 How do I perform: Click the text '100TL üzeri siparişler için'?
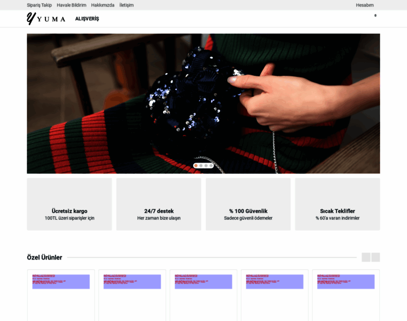click(x=69, y=218)
